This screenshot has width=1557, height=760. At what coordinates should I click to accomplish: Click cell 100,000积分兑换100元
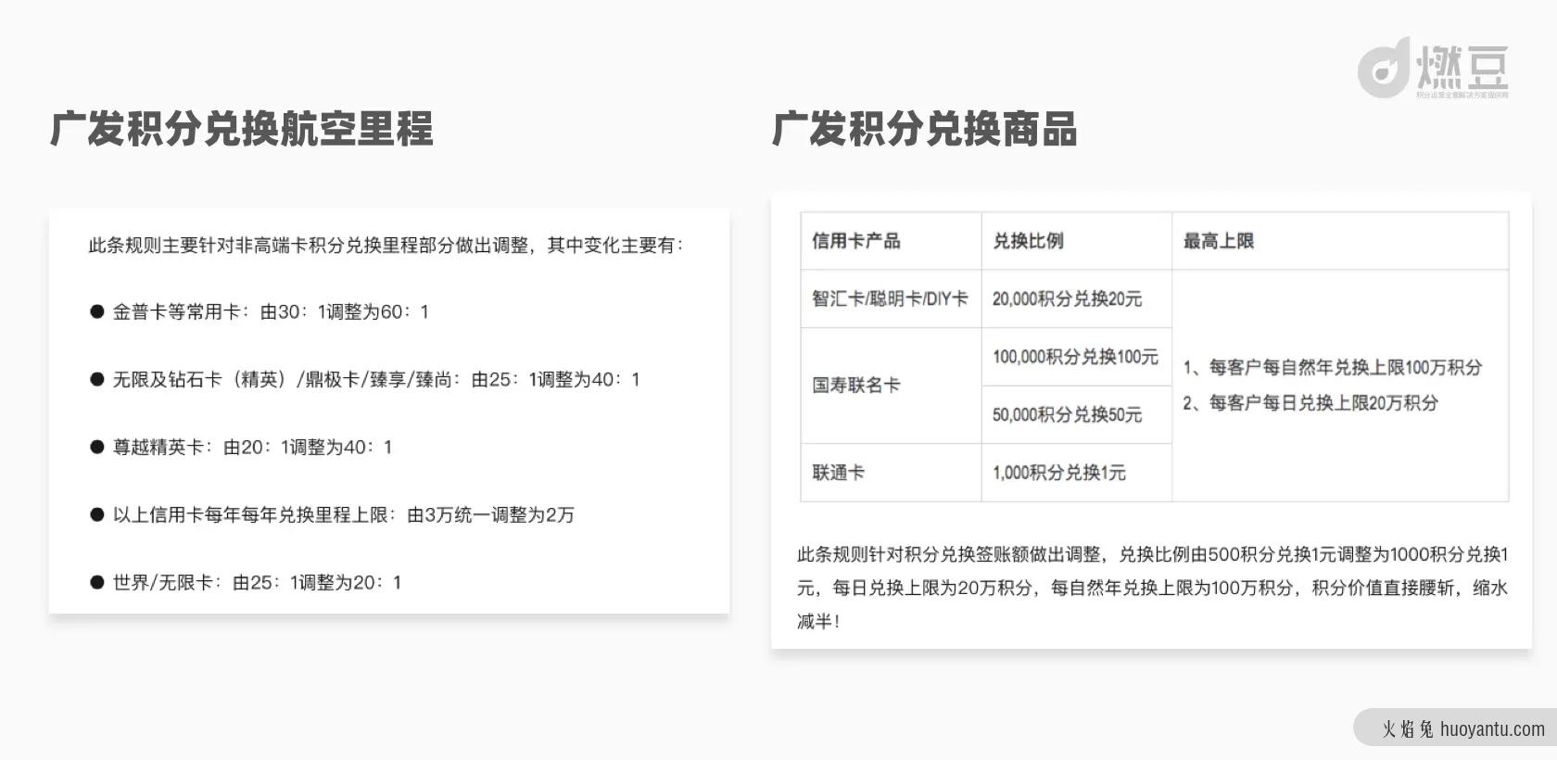coord(1075,357)
